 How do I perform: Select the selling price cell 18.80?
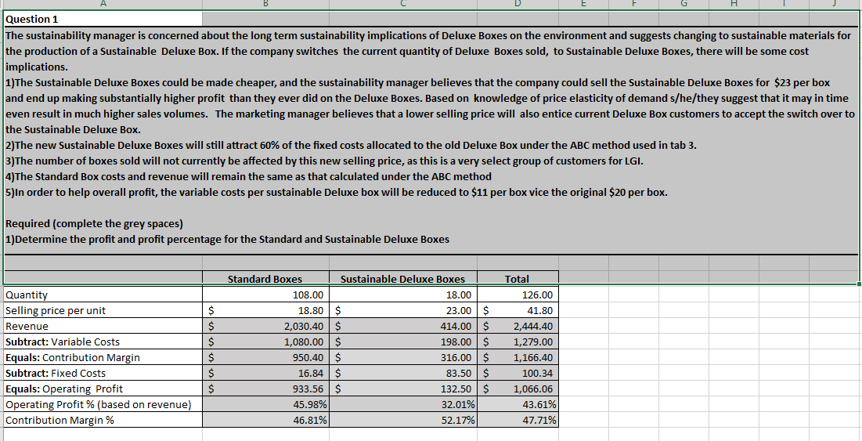point(265,310)
